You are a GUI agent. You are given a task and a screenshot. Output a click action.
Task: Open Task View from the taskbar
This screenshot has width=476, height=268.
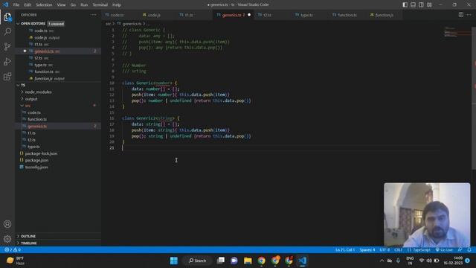pos(221,261)
